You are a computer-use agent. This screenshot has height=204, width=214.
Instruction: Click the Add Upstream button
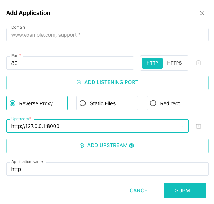[x=108, y=146]
